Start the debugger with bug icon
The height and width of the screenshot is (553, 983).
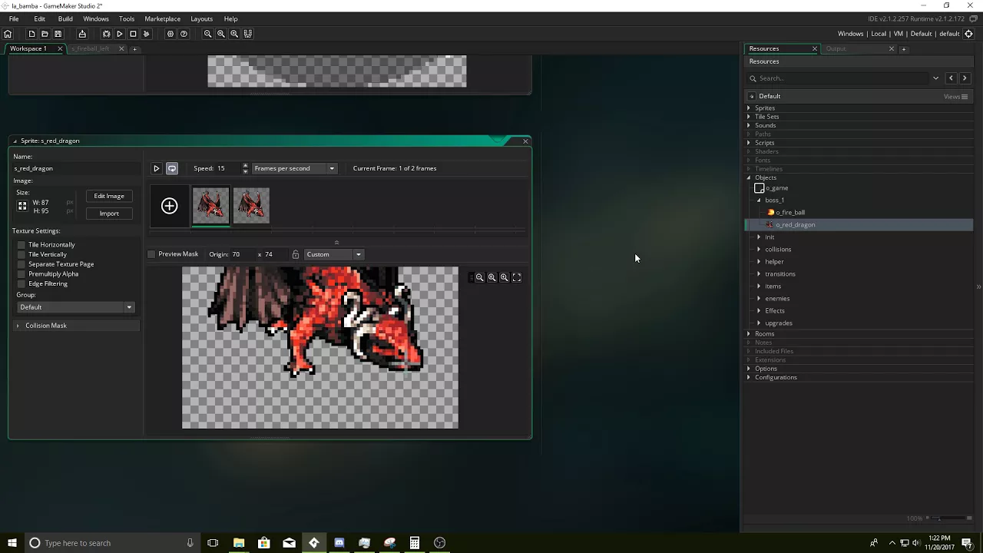pos(107,34)
